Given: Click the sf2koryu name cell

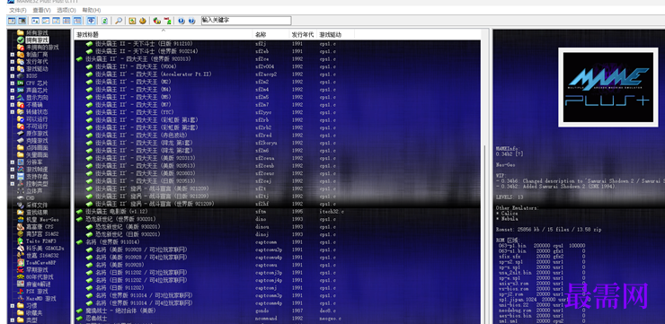Looking at the screenshot, I should pos(266,143).
